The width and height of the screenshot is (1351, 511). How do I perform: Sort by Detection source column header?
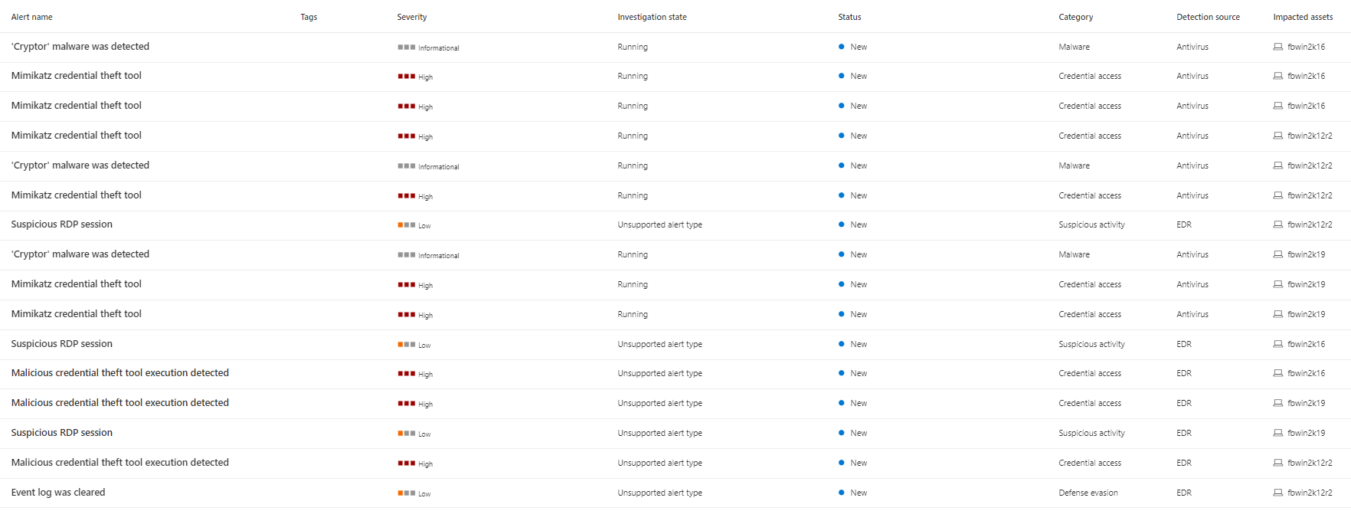click(x=1209, y=17)
